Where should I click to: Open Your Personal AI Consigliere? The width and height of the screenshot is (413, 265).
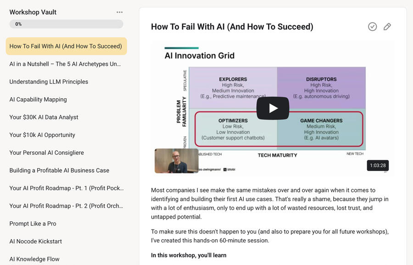pos(46,152)
